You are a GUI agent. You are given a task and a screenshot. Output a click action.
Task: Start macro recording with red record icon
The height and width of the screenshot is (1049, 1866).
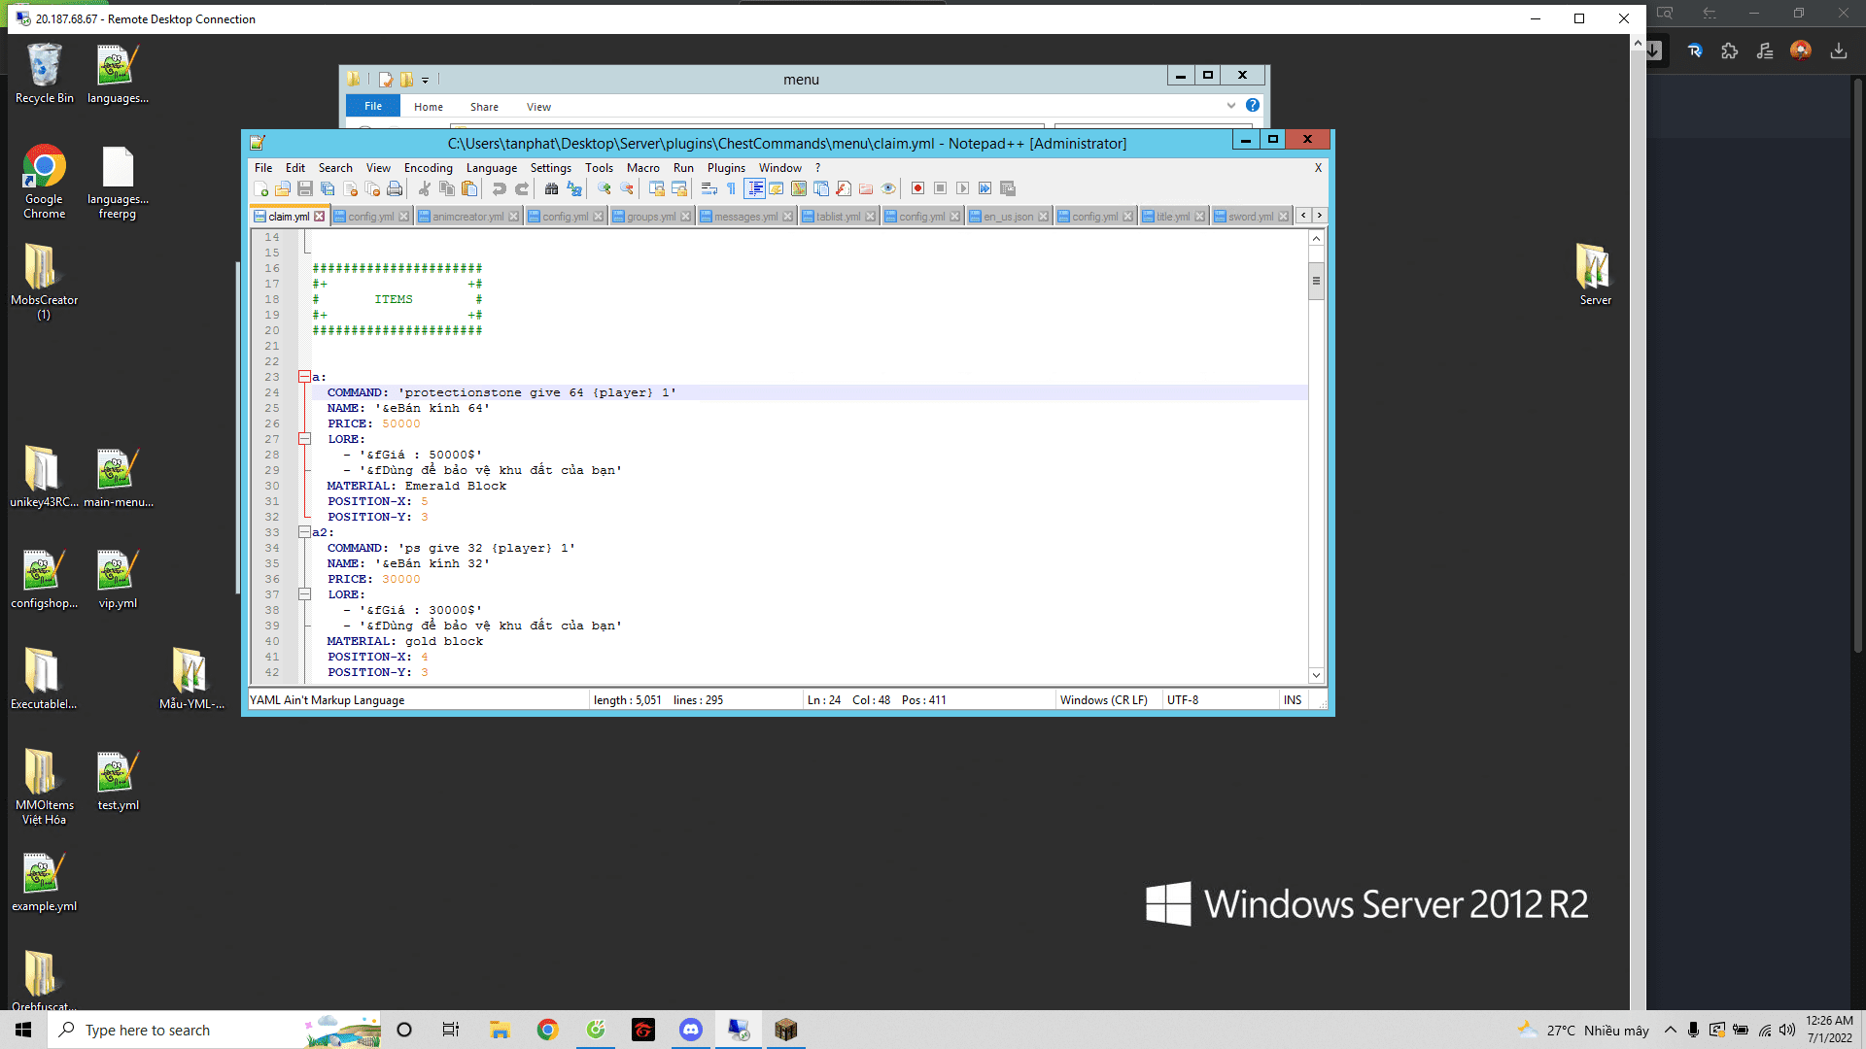[917, 188]
